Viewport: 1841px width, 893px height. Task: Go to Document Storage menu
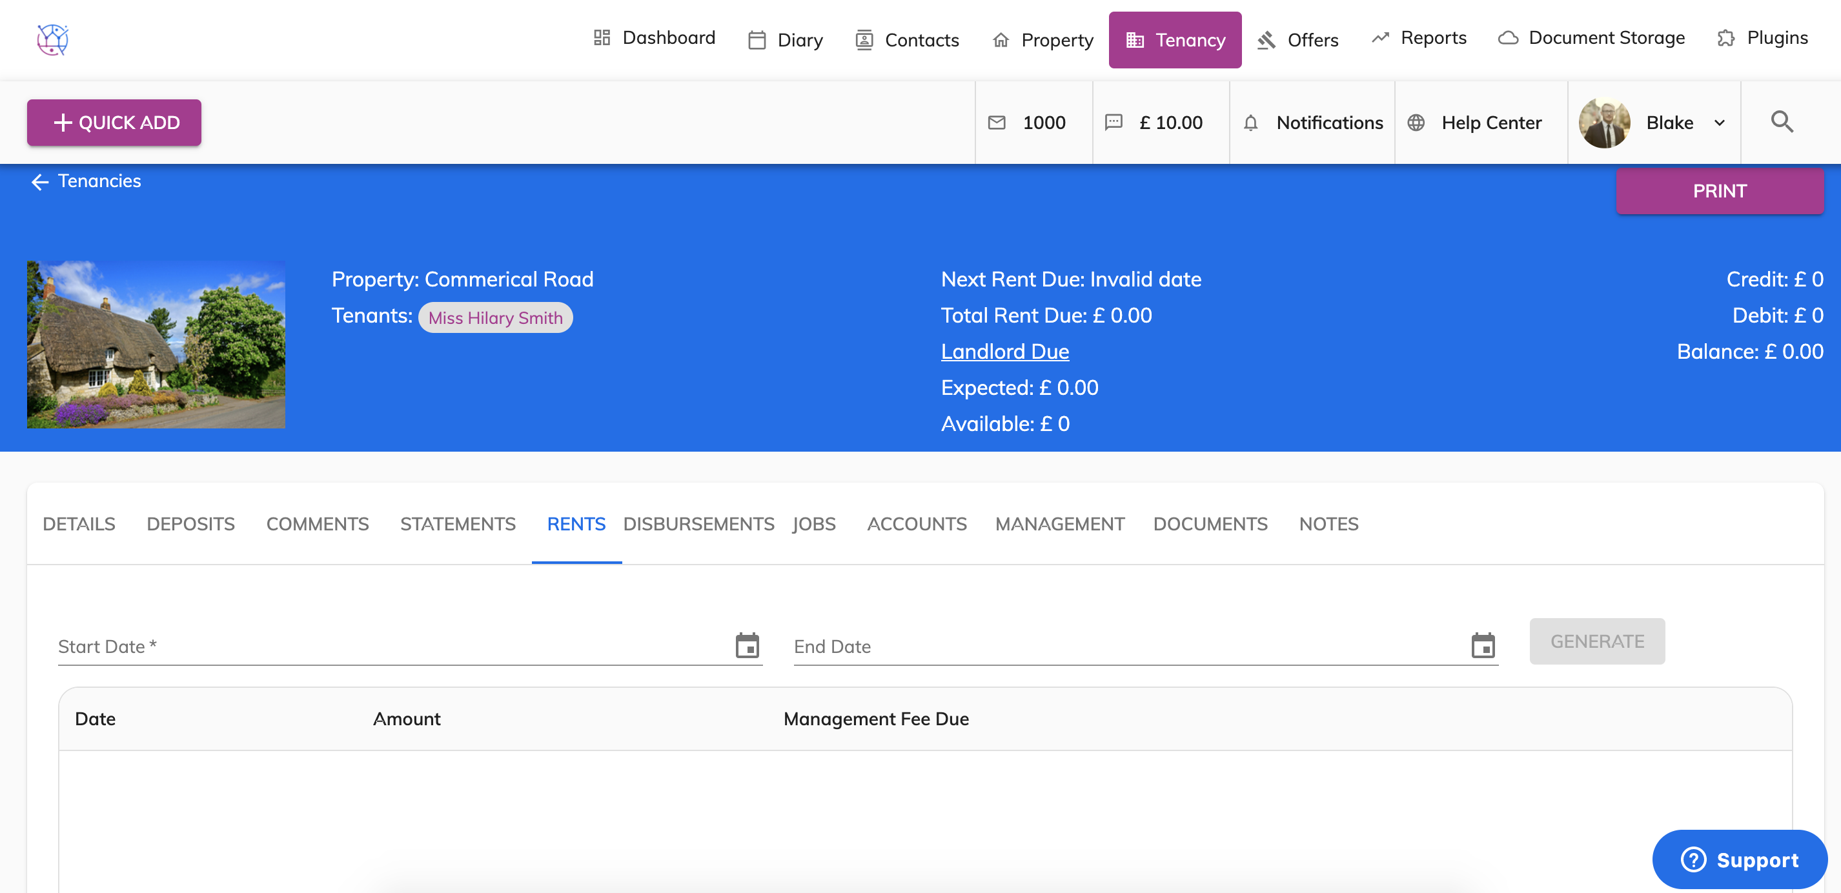[1591, 38]
